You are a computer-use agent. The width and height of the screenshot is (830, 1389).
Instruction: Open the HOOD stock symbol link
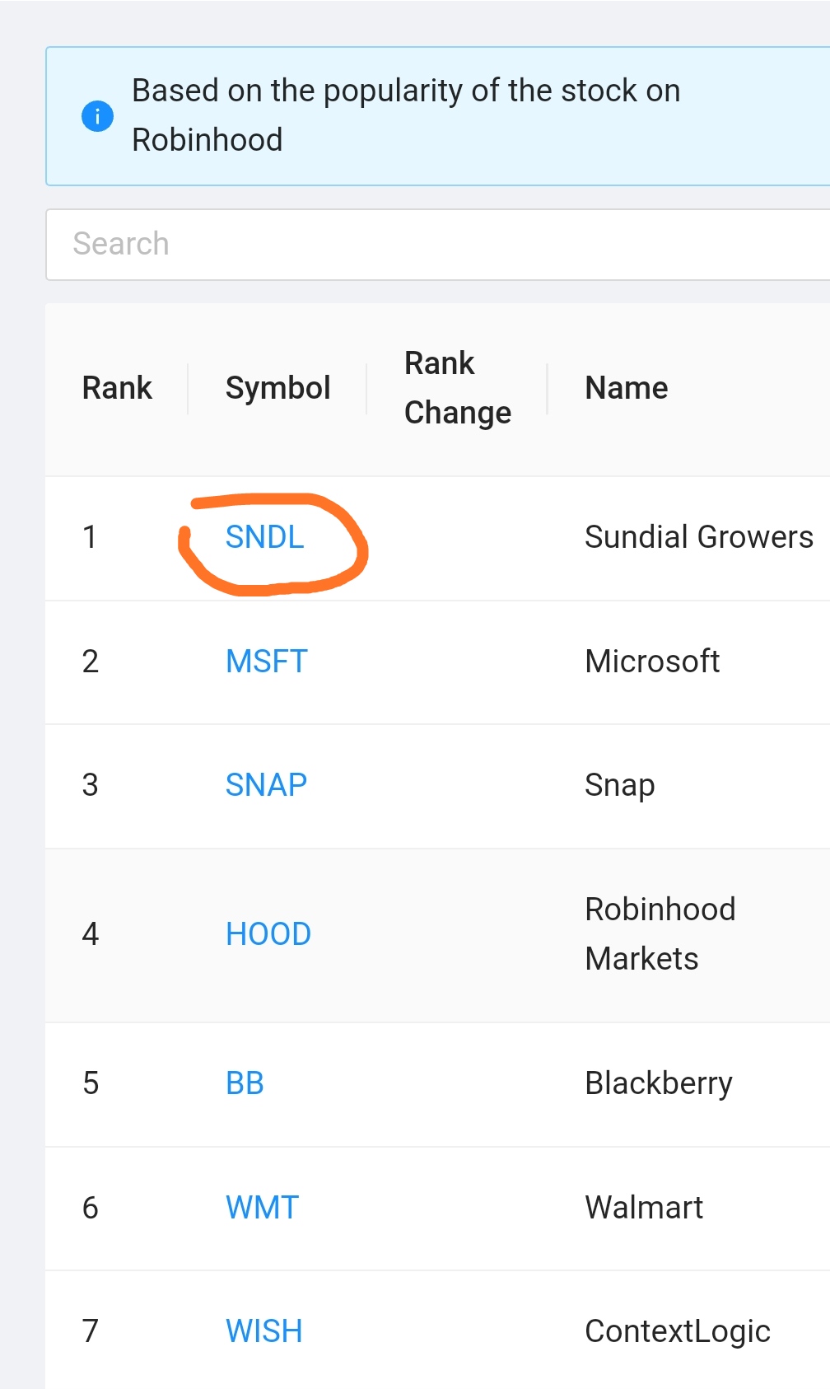point(268,934)
